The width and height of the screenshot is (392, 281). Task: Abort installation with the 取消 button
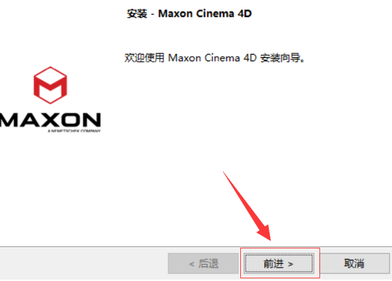point(354,263)
